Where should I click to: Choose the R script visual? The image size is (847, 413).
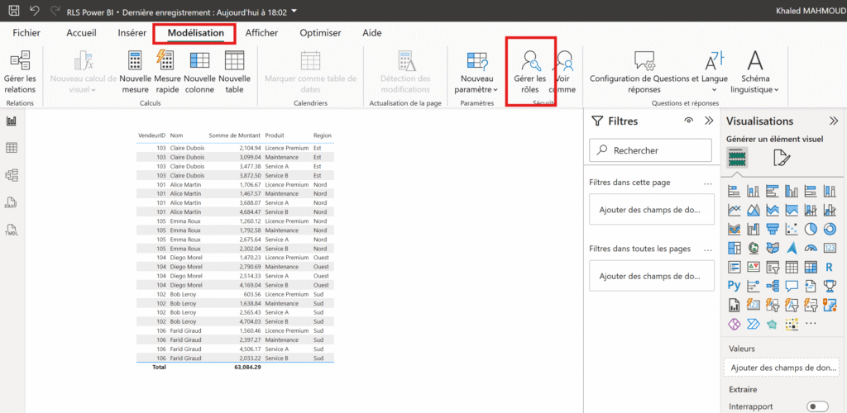pyautogui.click(x=830, y=267)
